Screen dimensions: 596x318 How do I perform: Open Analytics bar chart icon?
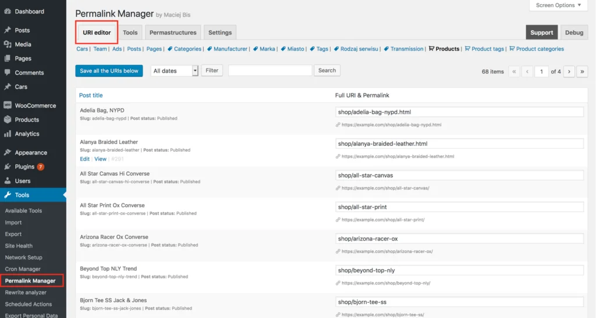pyautogui.click(x=8, y=134)
